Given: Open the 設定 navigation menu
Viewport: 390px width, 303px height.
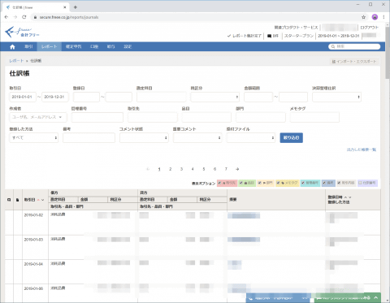Looking at the screenshot, I should (128, 46).
